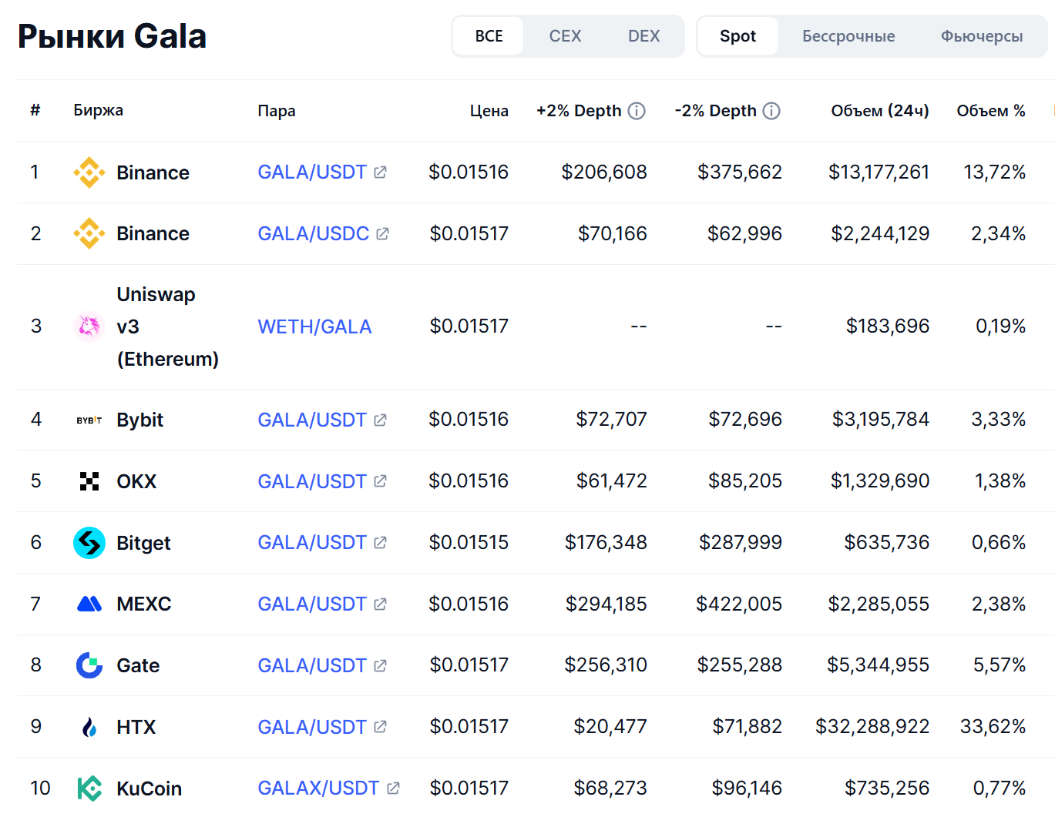The height and width of the screenshot is (817, 1055).
Task: Sort by the # column header
Action: tap(35, 110)
